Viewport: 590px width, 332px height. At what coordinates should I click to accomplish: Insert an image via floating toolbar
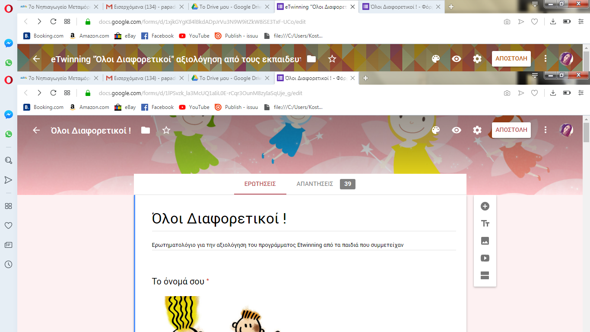pyautogui.click(x=485, y=241)
